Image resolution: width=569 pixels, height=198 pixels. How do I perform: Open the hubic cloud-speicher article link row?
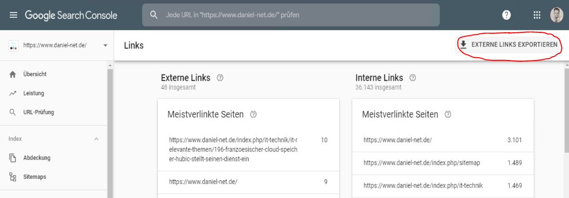[249, 150]
